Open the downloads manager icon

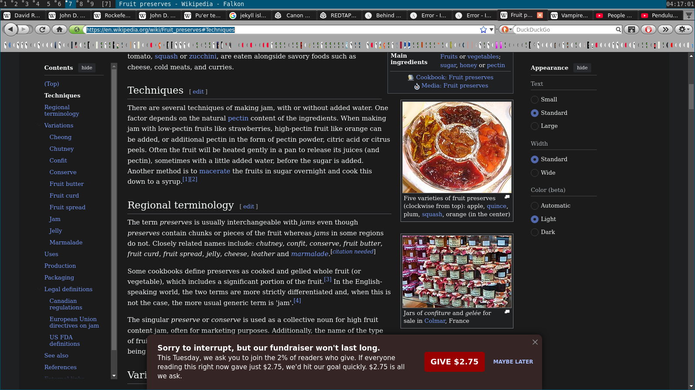pos(632,29)
